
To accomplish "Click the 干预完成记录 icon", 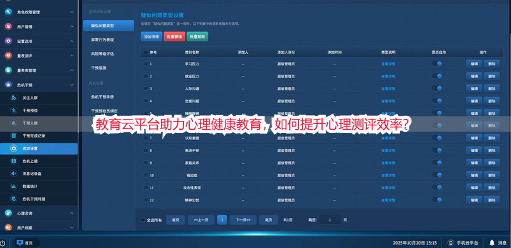I will 13,136.
